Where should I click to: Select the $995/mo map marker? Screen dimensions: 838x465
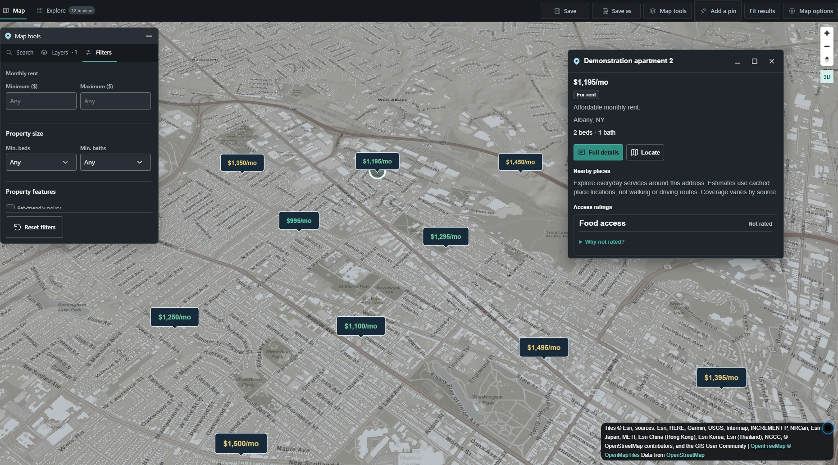click(x=299, y=221)
